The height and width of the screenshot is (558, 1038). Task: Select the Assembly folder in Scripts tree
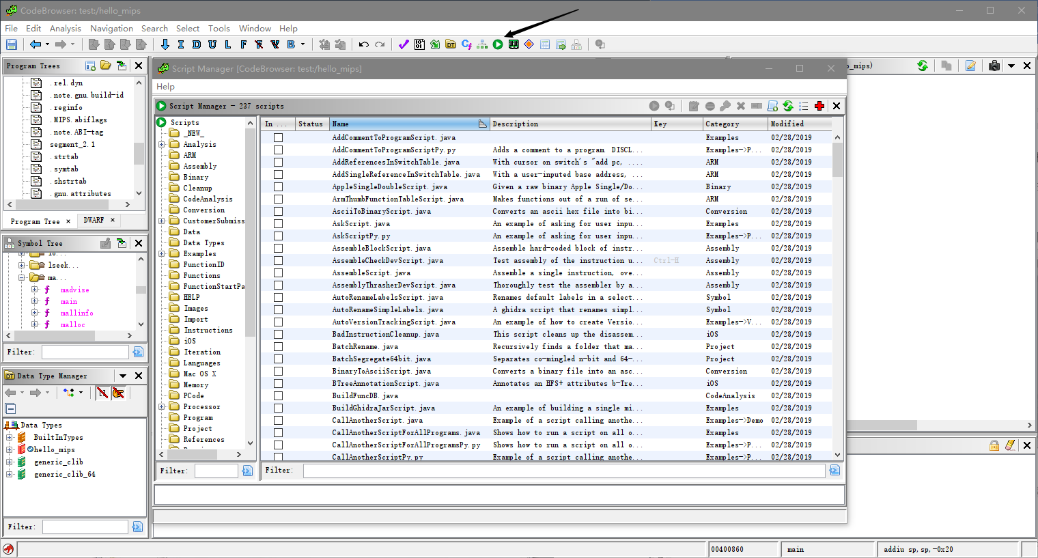coord(199,166)
